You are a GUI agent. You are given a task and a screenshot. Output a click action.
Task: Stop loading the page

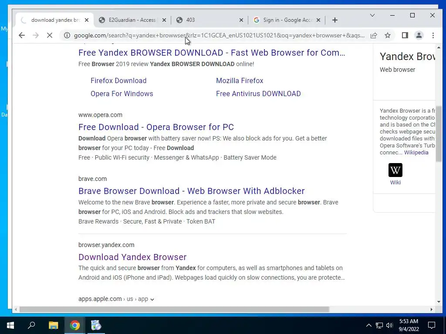pos(50,35)
